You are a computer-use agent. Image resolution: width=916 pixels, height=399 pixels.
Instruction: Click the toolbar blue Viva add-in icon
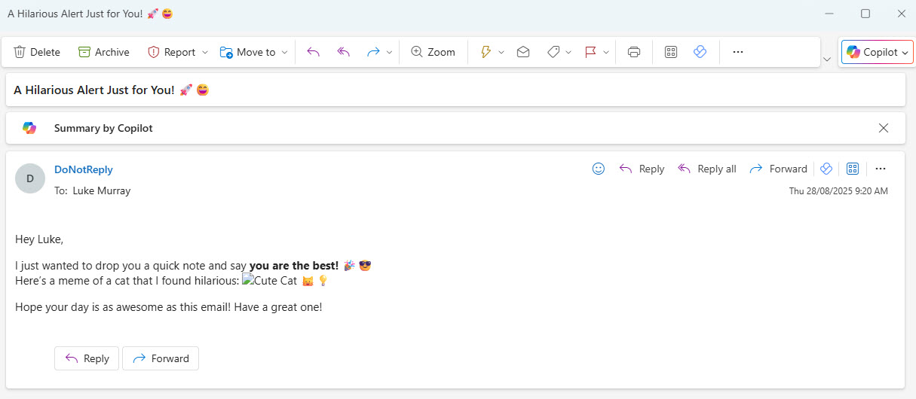point(700,52)
